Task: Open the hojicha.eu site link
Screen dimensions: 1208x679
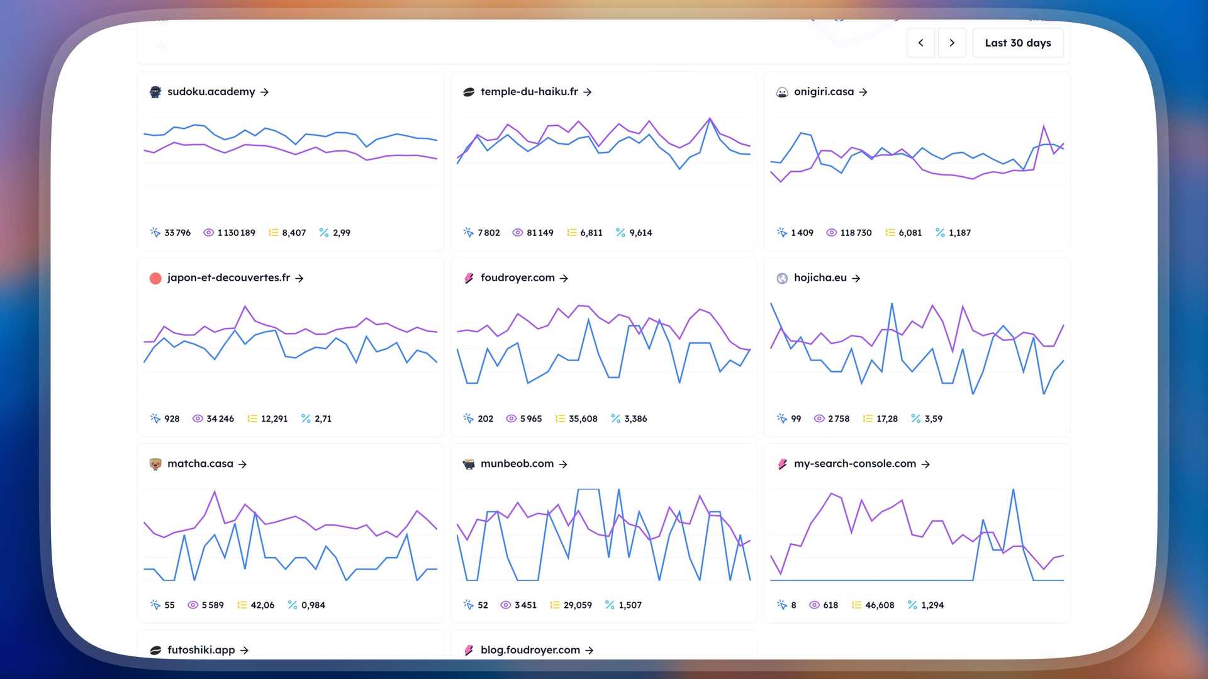Action: (x=827, y=278)
